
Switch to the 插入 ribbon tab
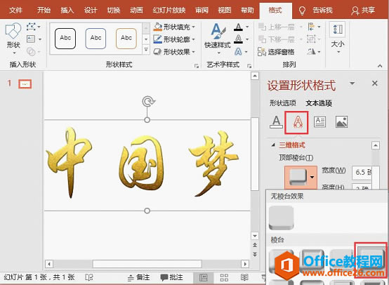(67, 10)
